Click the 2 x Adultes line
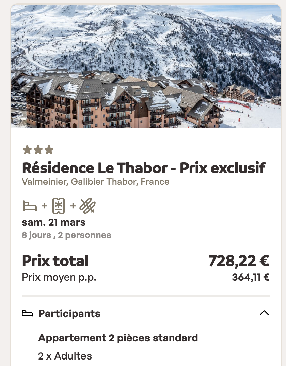The image size is (286, 366). click(x=65, y=356)
